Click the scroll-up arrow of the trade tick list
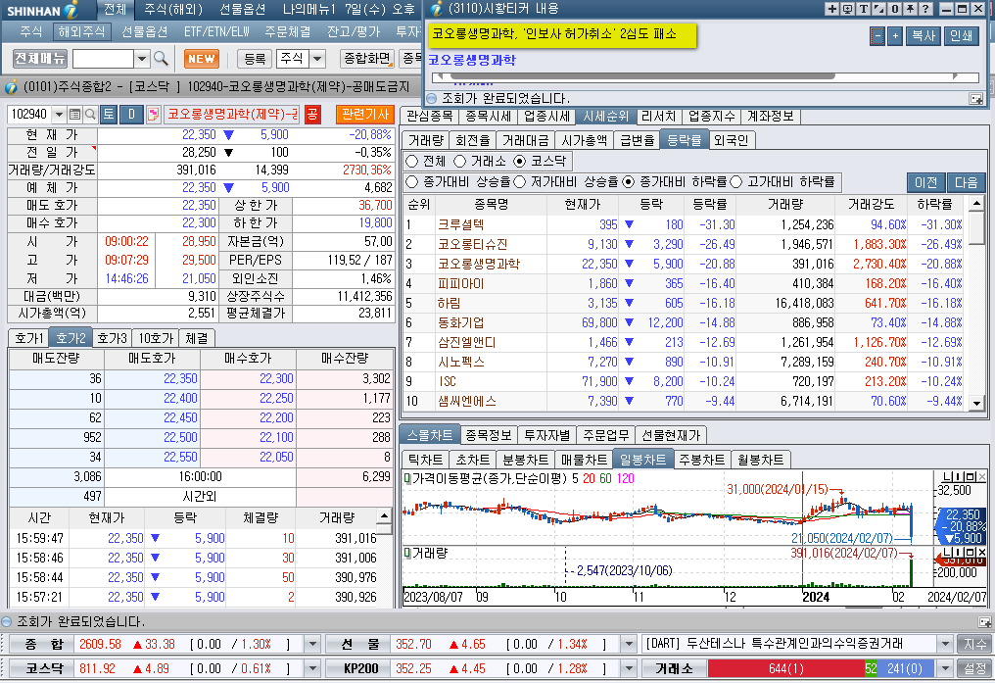Screen dimensions: 995x683 [384, 515]
